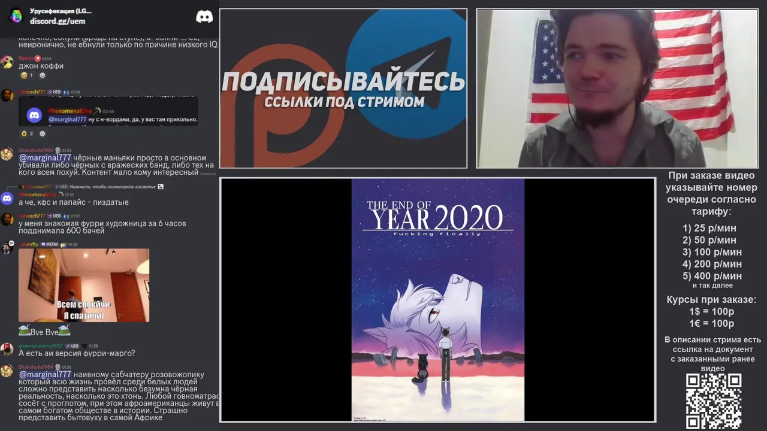This screenshot has height=431, width=767.
Task: Click tariff line "3) 100 р/мин"
Action: tap(712, 252)
